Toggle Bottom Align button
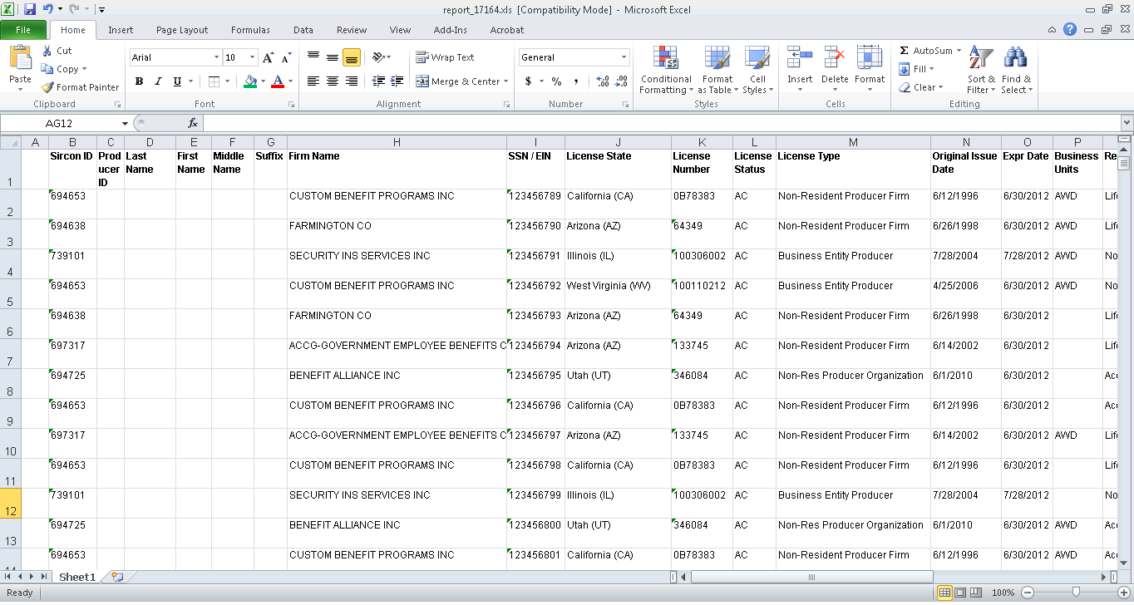Screen dimensions: 1134x605 pyautogui.click(x=351, y=57)
